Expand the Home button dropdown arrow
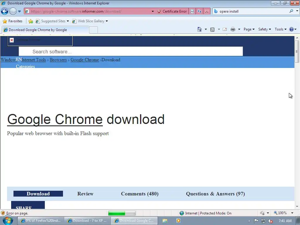Screen dimensions: 300x225 [206, 29]
